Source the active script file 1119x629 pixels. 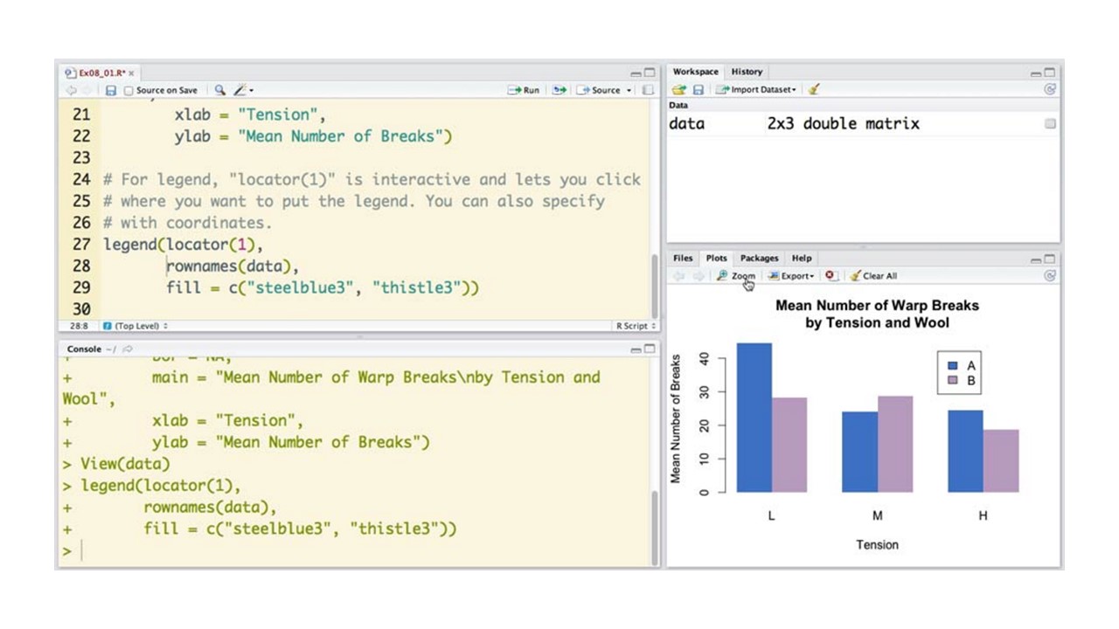tap(599, 90)
